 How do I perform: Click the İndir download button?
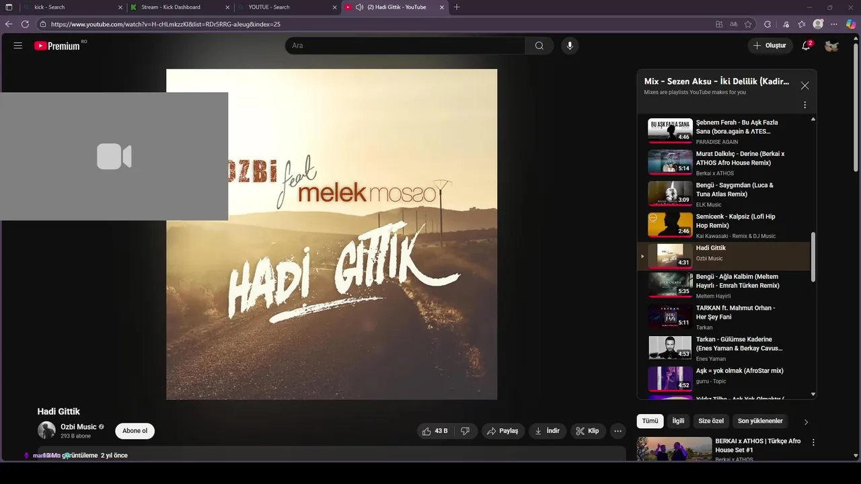[547, 431]
